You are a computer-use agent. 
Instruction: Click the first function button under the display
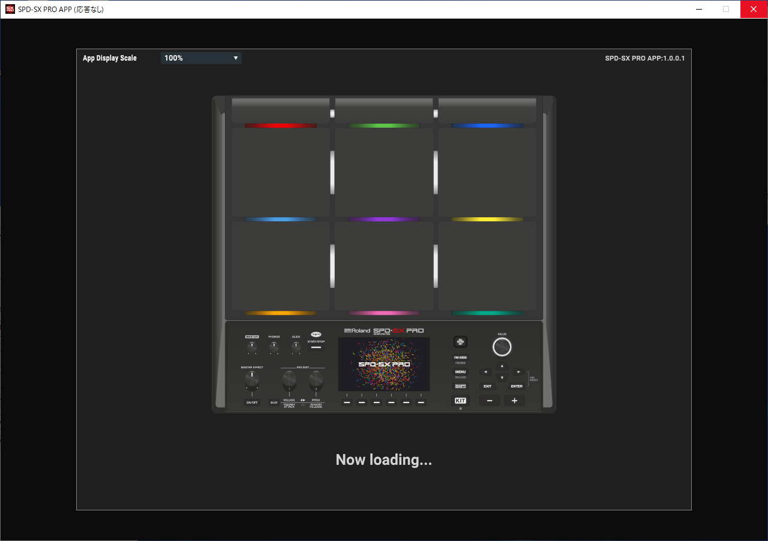coord(347,402)
